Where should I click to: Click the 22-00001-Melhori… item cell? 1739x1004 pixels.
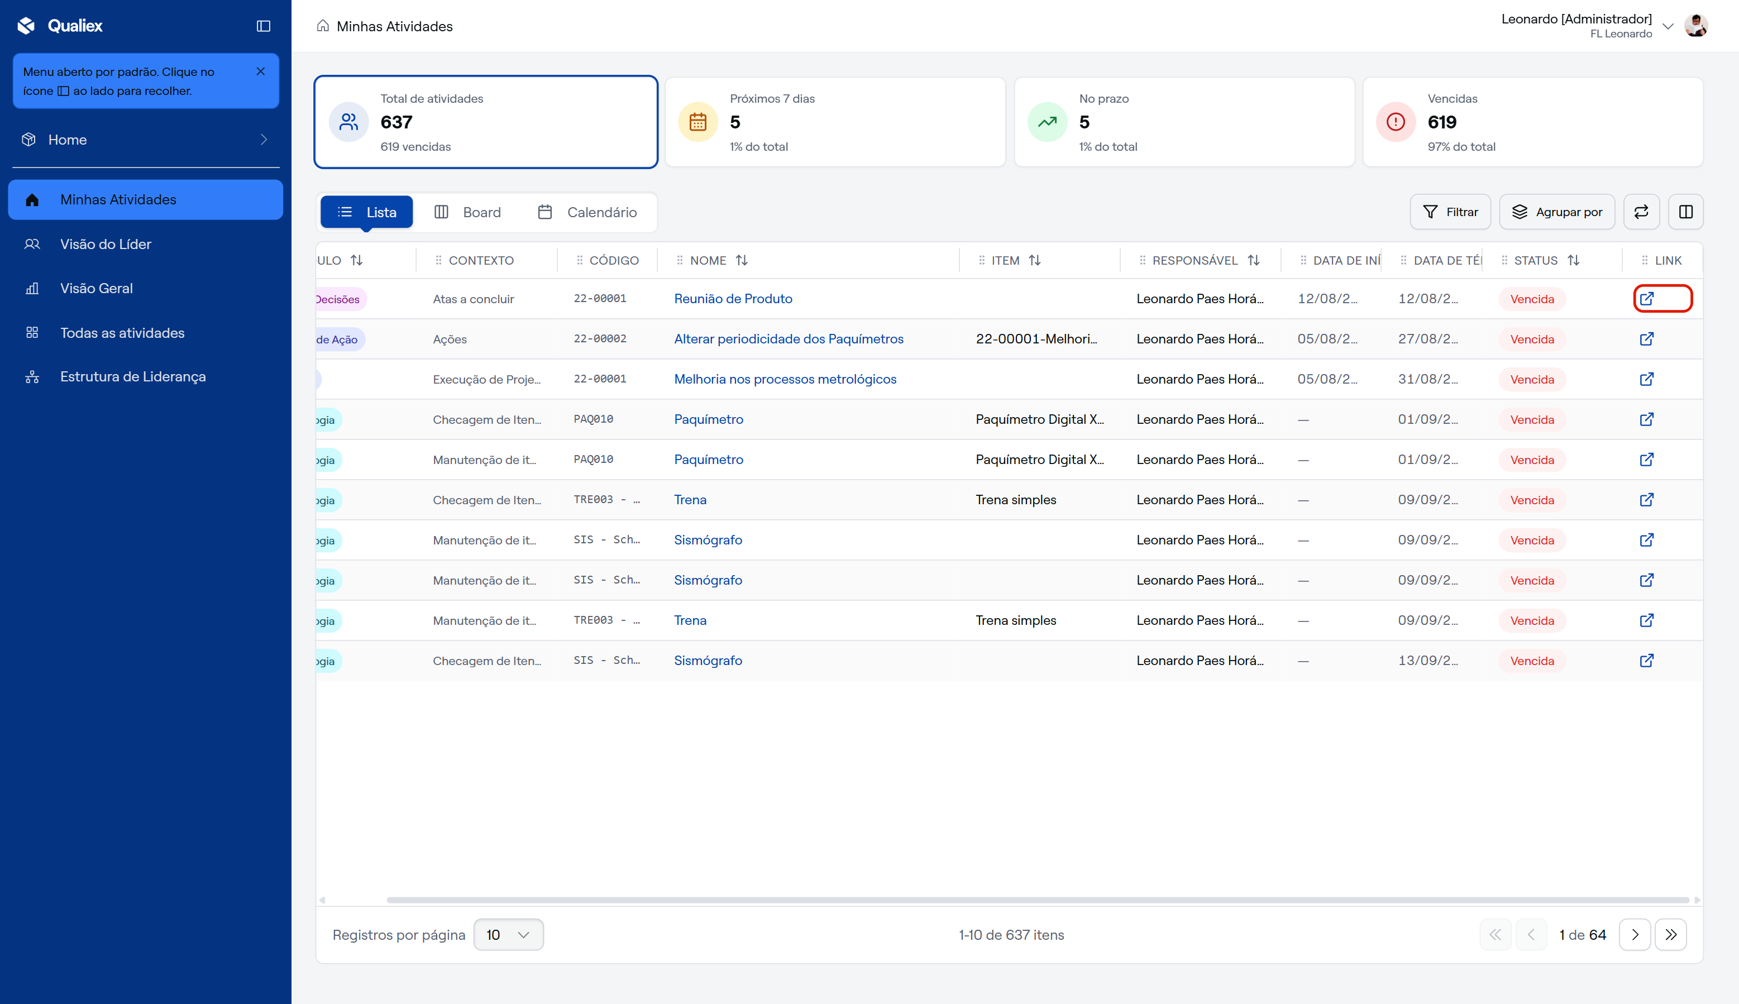tap(1036, 338)
